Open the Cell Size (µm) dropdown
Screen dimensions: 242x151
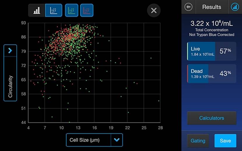pos(88,140)
